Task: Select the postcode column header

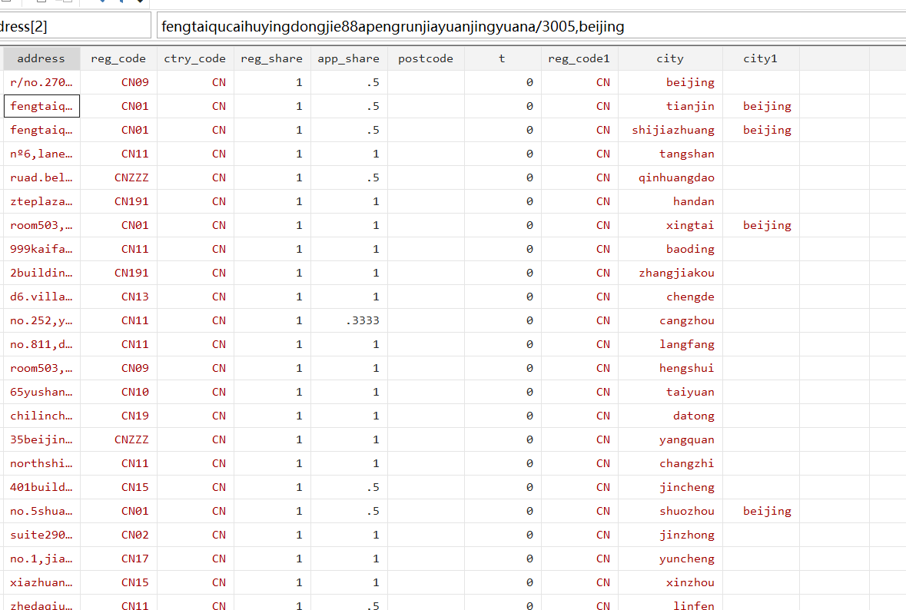Action: pyautogui.click(x=426, y=58)
